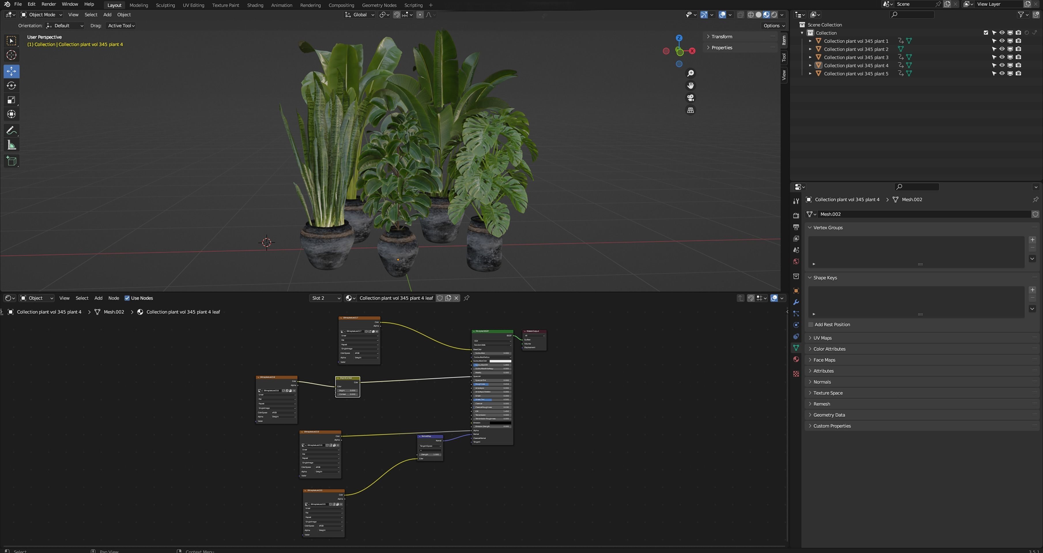The height and width of the screenshot is (553, 1043).
Task: Open the Object Mode dropdown
Action: [41, 15]
